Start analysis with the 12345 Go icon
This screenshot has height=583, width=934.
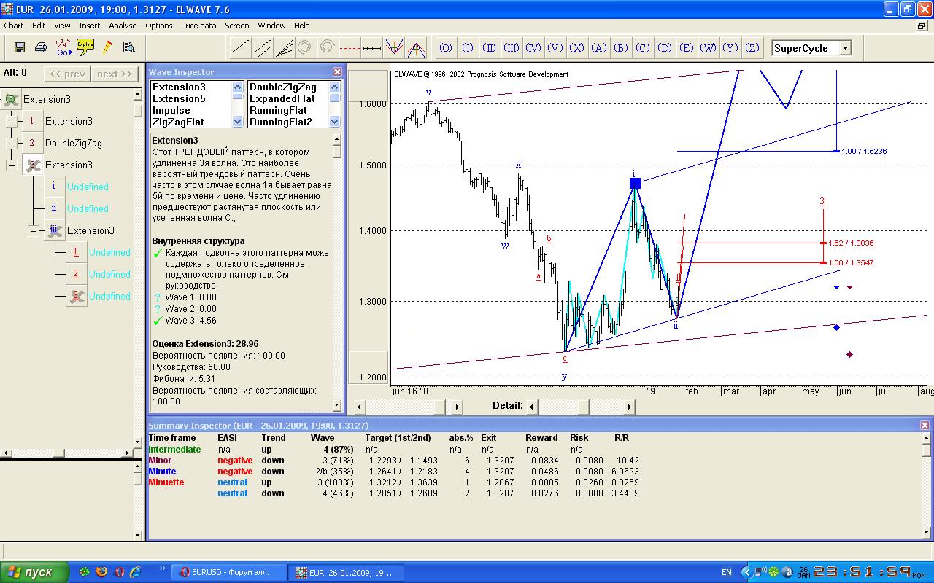[x=63, y=47]
